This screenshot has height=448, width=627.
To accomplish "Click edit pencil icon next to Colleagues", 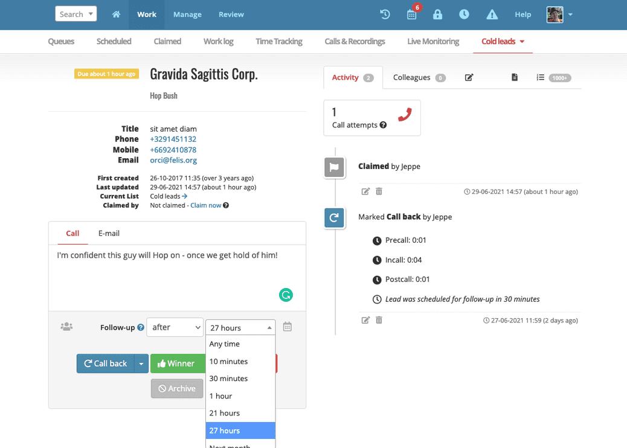I will [469, 77].
